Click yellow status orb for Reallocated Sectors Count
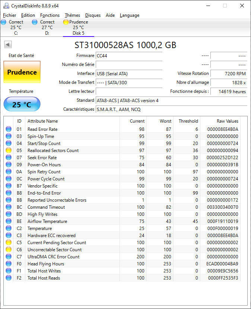This screenshot has width=251, height=309. point(9,150)
